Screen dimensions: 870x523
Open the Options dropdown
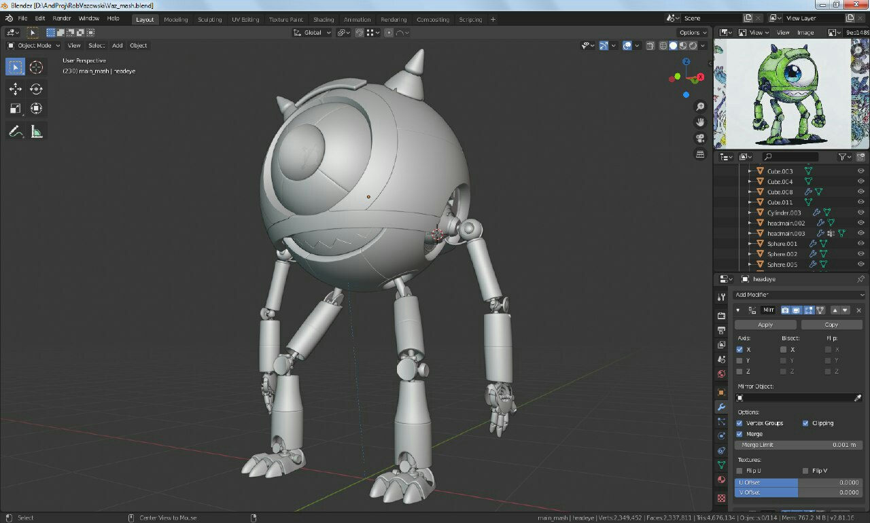pyautogui.click(x=693, y=33)
